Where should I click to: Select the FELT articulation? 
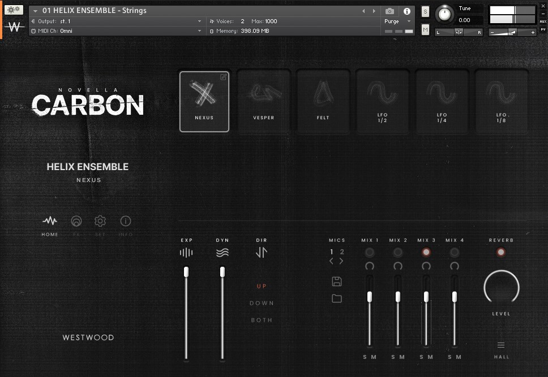pos(323,101)
